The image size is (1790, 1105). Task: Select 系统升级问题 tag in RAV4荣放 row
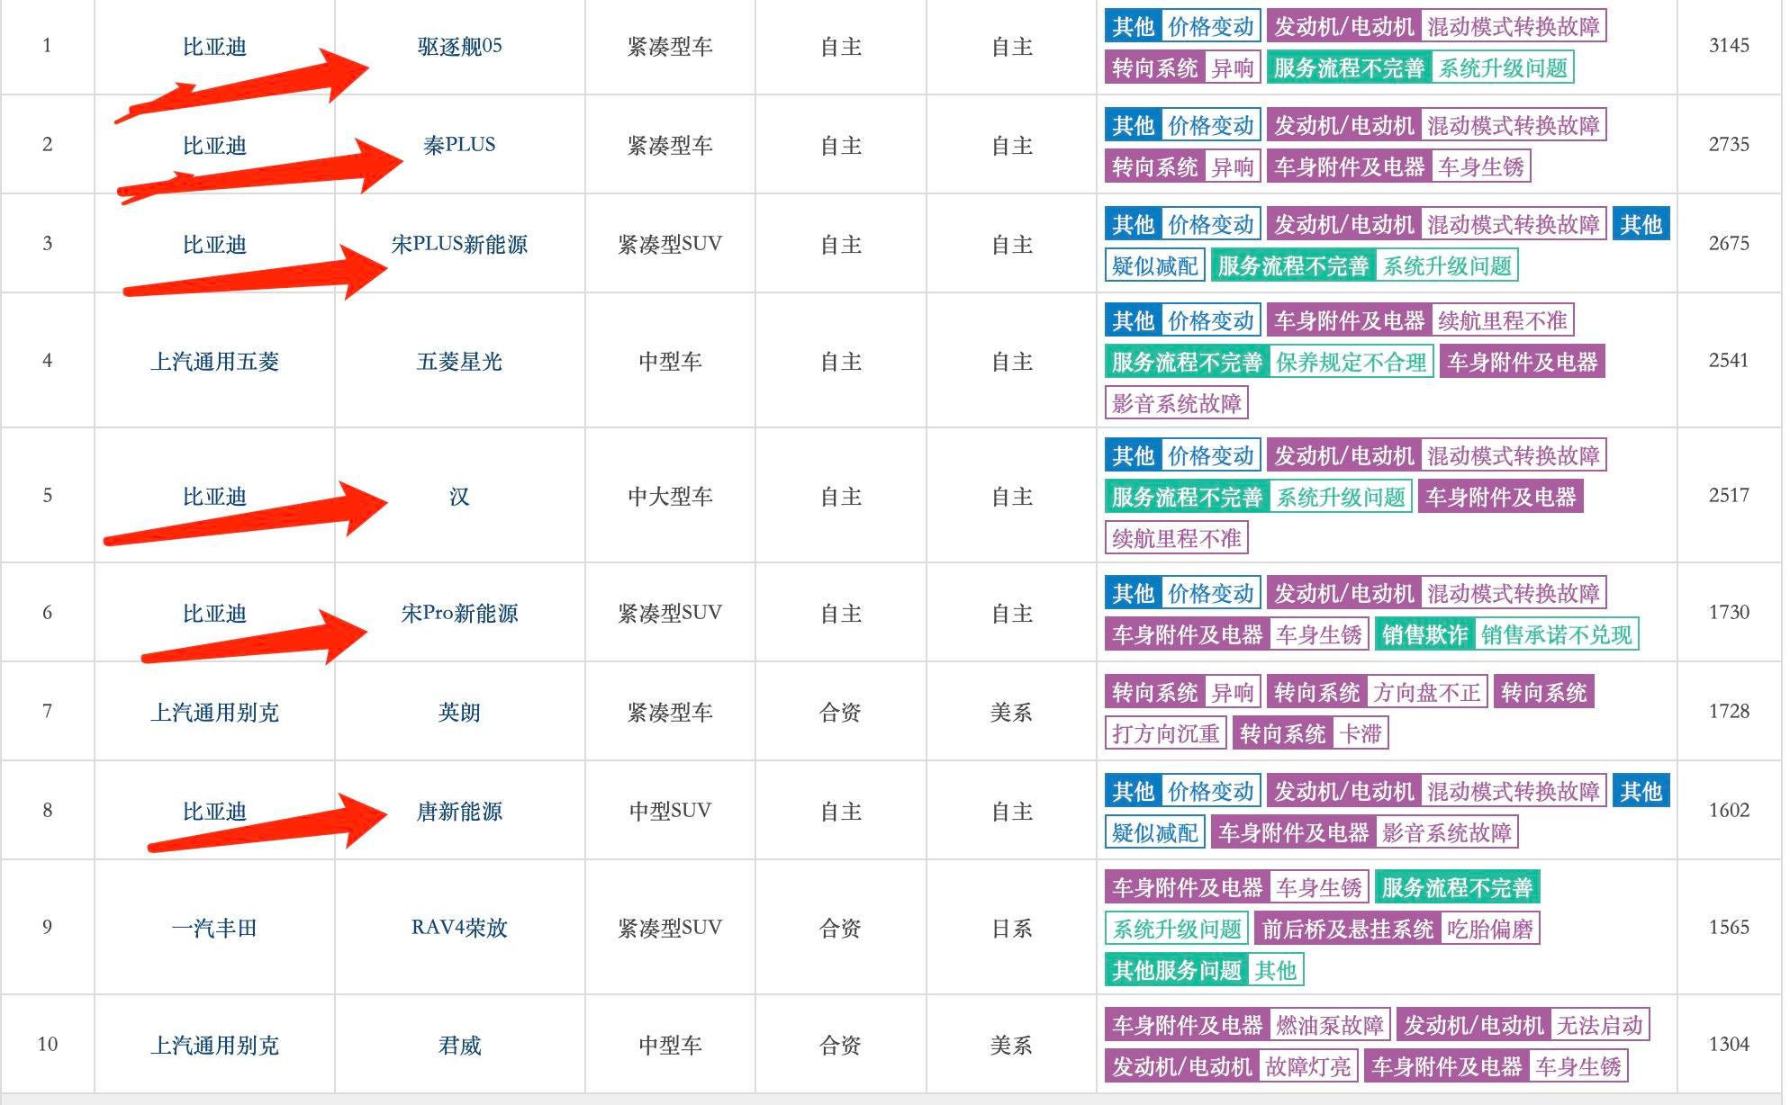pos(1177,929)
